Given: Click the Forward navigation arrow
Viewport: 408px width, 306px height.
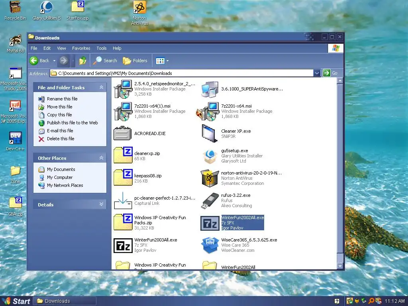Looking at the screenshot, I should point(63,61).
